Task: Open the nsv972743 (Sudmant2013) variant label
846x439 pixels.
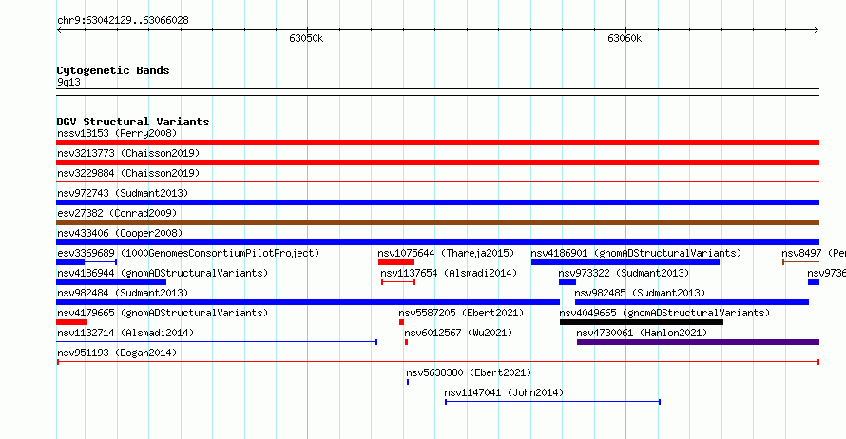Action: [123, 193]
